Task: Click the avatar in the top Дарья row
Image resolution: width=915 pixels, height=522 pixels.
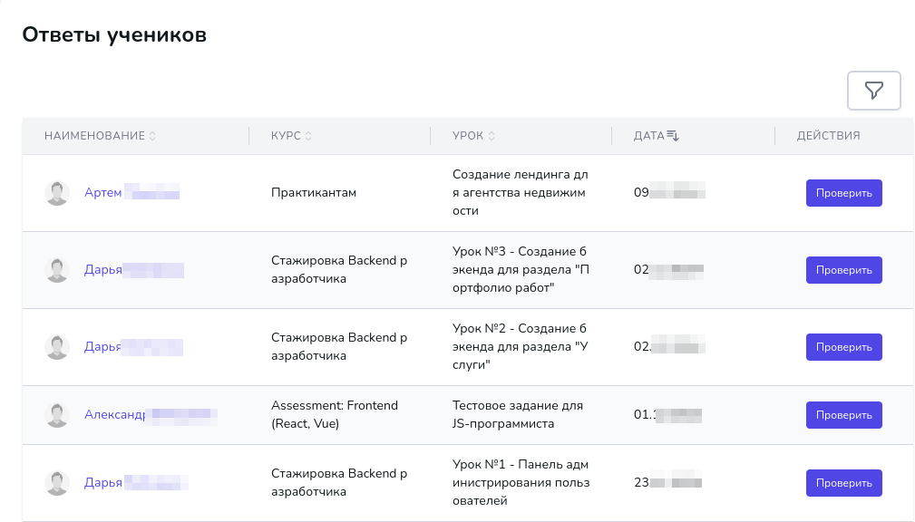Action: tap(57, 269)
